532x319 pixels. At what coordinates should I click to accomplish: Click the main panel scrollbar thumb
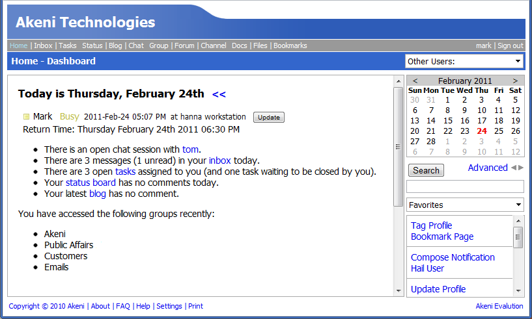click(399, 147)
